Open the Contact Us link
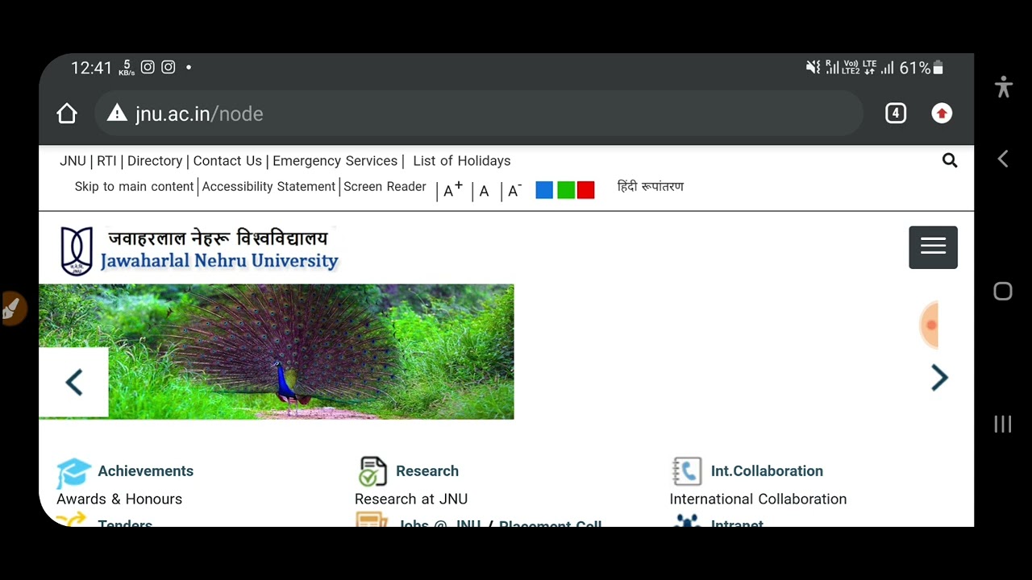Image resolution: width=1032 pixels, height=580 pixels. point(227,161)
